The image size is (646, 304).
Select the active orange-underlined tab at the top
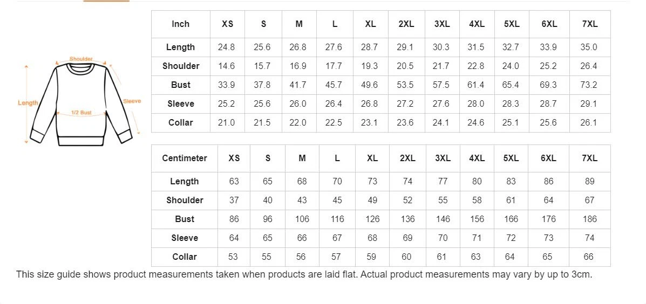106,1
